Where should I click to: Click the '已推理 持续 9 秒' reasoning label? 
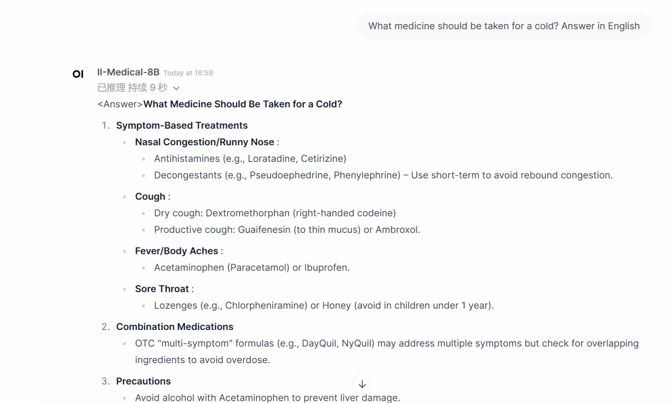[132, 88]
